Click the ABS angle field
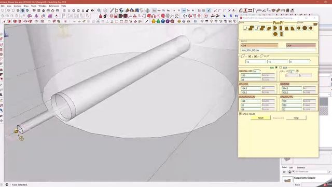 [256, 71]
